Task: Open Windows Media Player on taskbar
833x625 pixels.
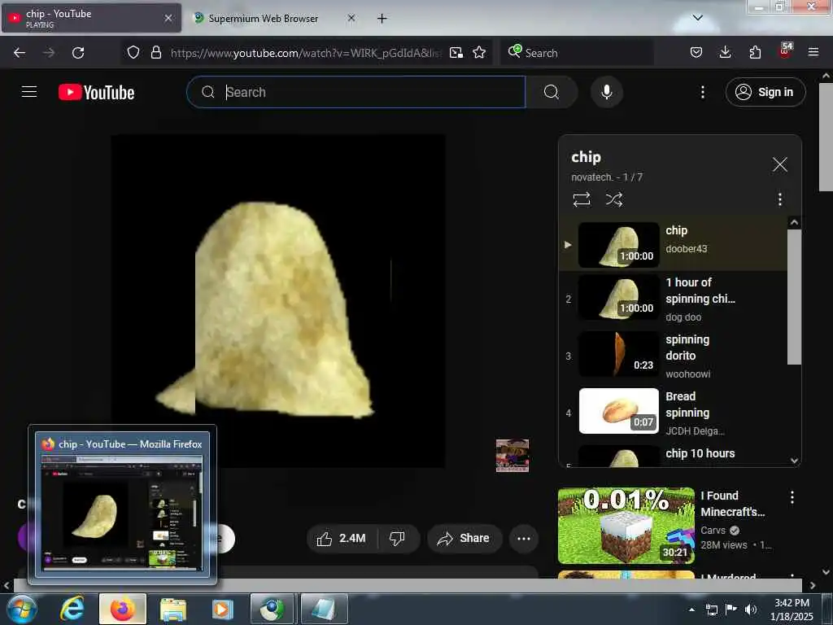Action: coord(223,609)
